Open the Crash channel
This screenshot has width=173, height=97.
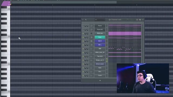click(100, 75)
